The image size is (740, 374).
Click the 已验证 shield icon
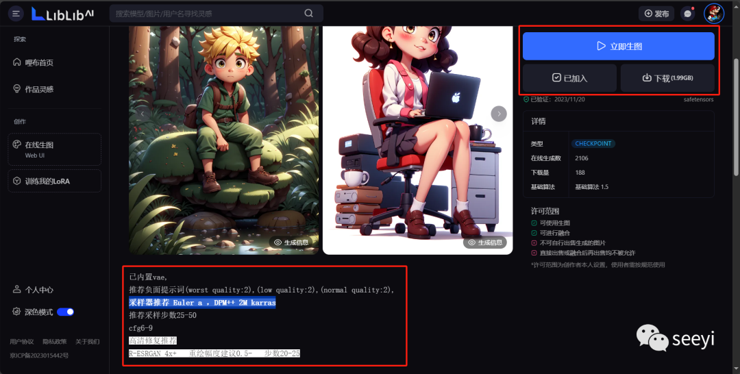526,99
